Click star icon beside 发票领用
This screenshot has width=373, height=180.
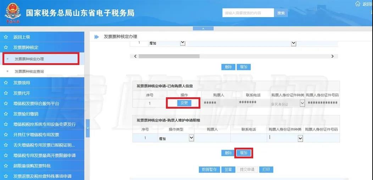click(x=6, y=83)
